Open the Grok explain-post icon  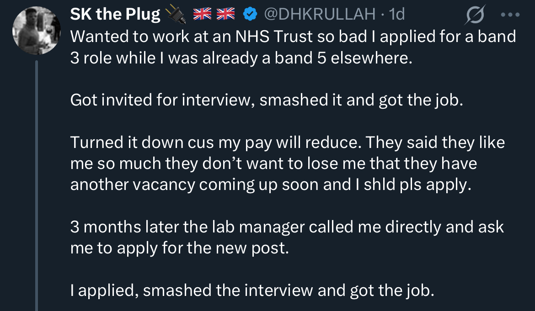tap(475, 15)
